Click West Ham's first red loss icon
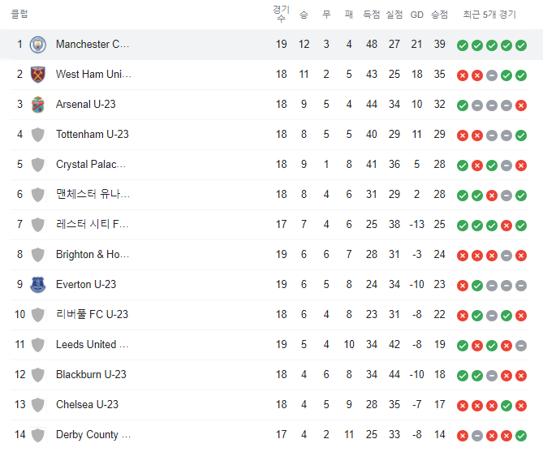The width and height of the screenshot is (543, 452). 463,75
